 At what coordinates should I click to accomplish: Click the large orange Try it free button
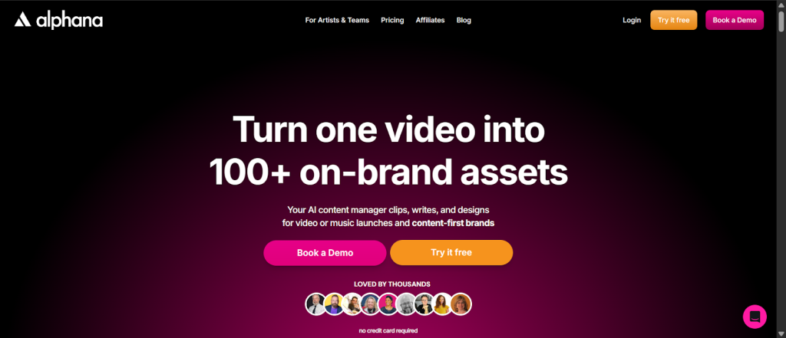click(x=451, y=252)
